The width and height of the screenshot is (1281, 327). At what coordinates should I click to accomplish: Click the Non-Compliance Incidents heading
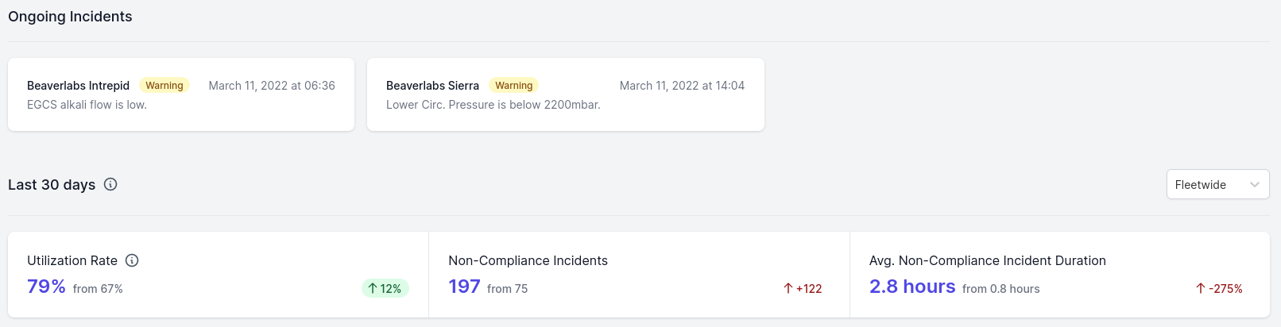pos(528,260)
